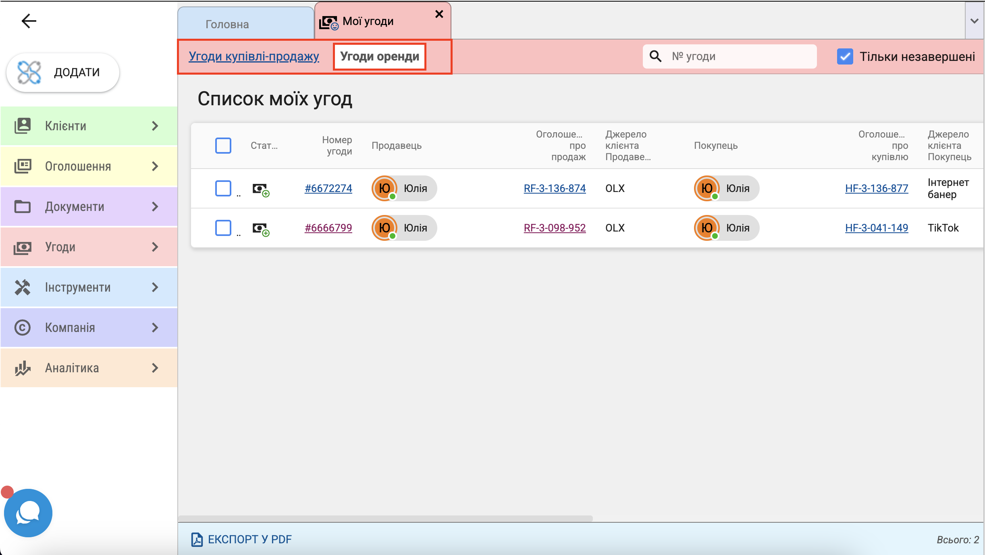Select the Угоди оренди tab
The width and height of the screenshot is (985, 555).
point(380,56)
